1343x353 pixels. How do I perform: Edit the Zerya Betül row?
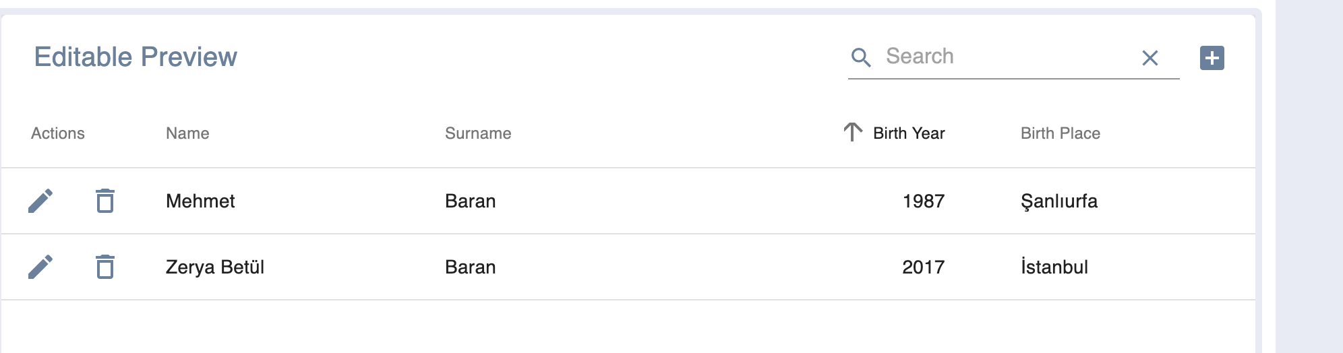(x=40, y=267)
